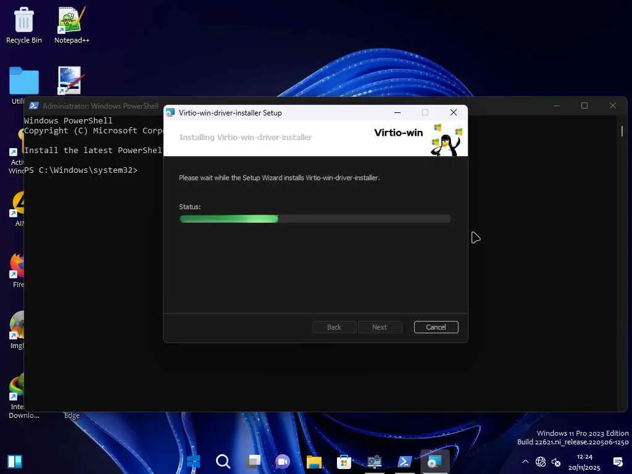
Task: Switch to PowerShell on the taskbar
Action: [404, 461]
